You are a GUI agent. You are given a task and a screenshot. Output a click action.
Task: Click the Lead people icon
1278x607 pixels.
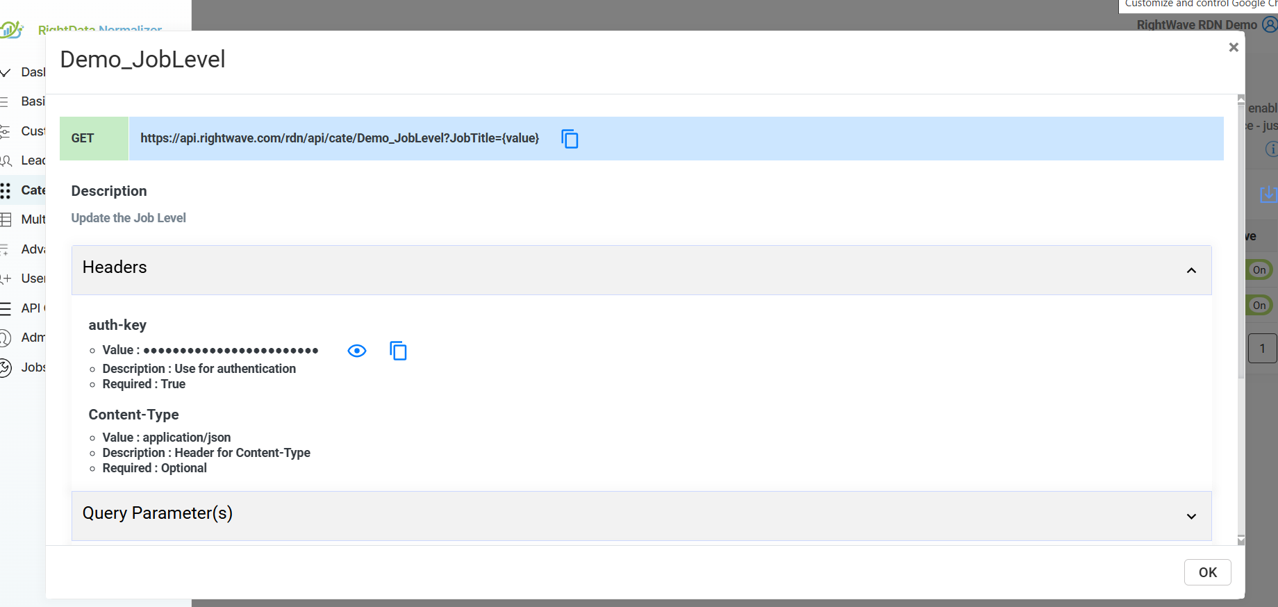6,161
